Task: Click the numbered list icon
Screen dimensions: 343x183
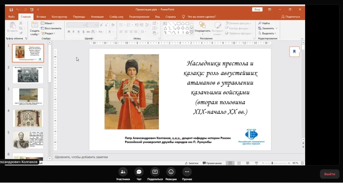Action: point(128,25)
